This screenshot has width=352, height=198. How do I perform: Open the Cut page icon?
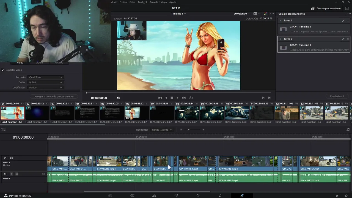(132, 196)
